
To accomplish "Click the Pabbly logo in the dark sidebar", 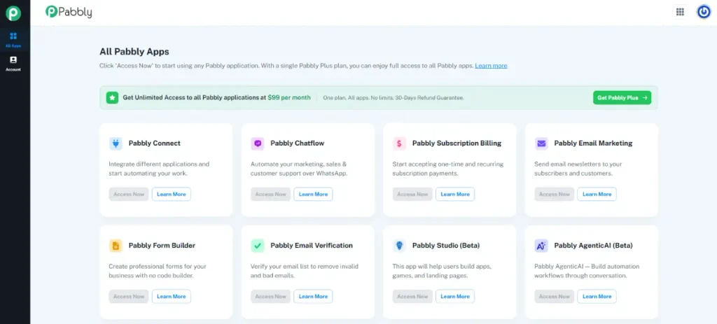I will [x=13, y=13].
